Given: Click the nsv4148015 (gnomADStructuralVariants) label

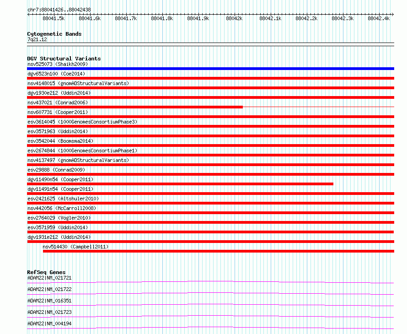Looking at the screenshot, I should (x=78, y=83).
